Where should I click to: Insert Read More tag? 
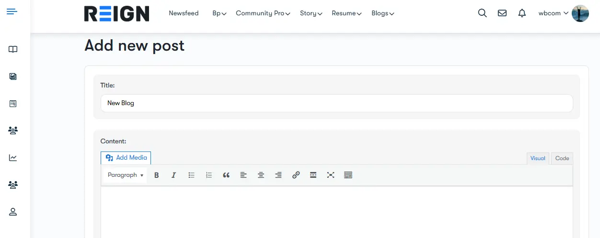pyautogui.click(x=313, y=175)
